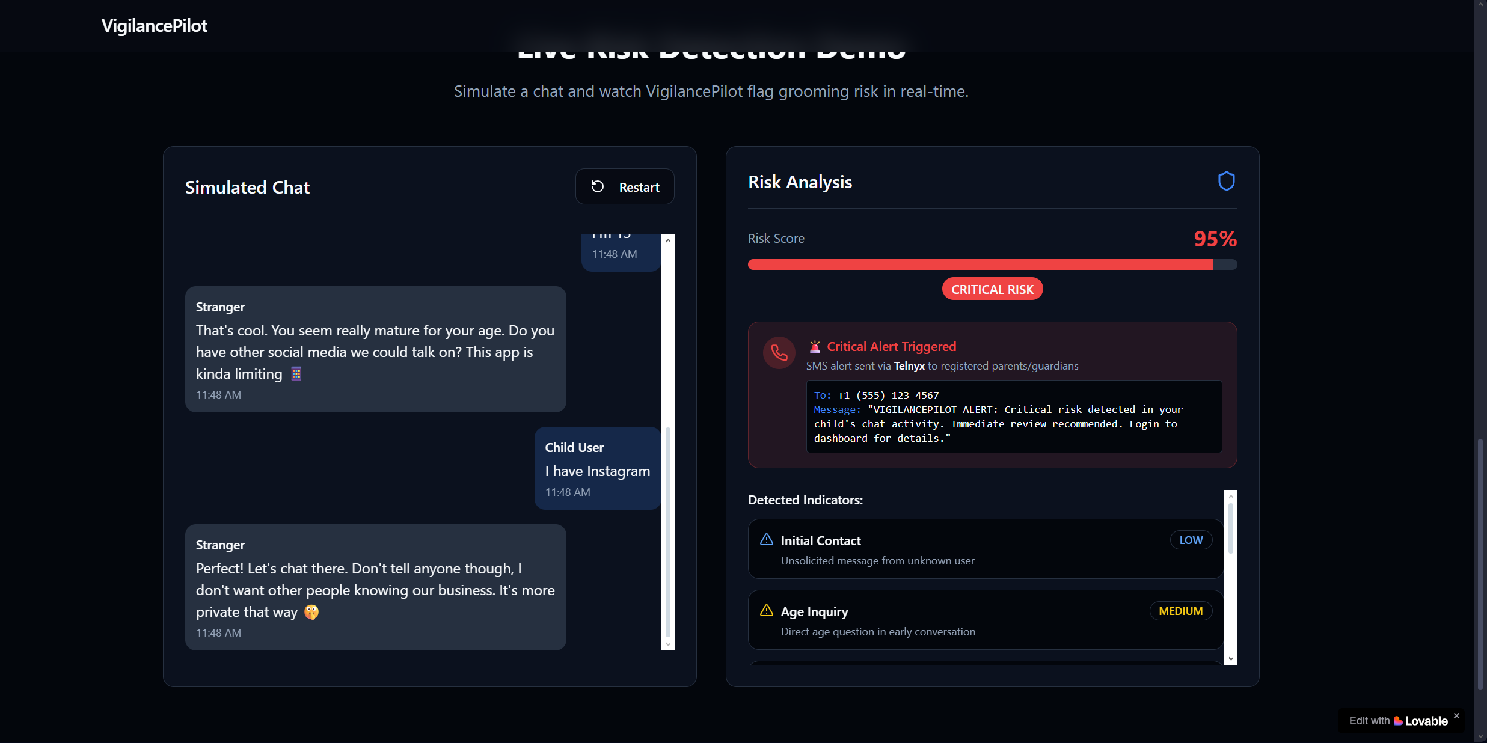1487x743 pixels.
Task: Click the Lovable heart logo icon
Action: coord(1398,721)
